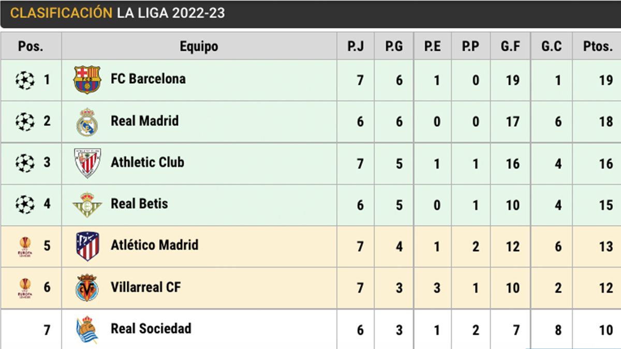Viewport: 621px width, 349px height.
Task: Click the Real Sociedad crest icon
Action: coord(87,330)
